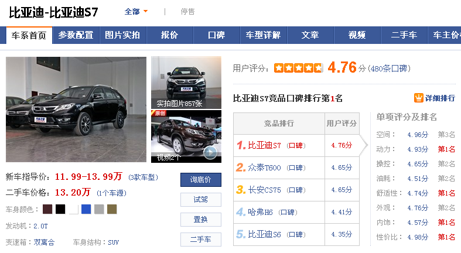Click the 4.41分 rating for 哈弗H6
Screen dimensions: 461x253
tap(342, 212)
